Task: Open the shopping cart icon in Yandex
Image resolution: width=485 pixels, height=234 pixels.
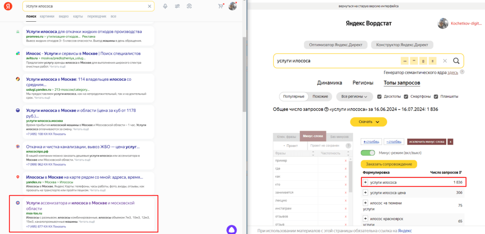Action: (x=221, y=6)
